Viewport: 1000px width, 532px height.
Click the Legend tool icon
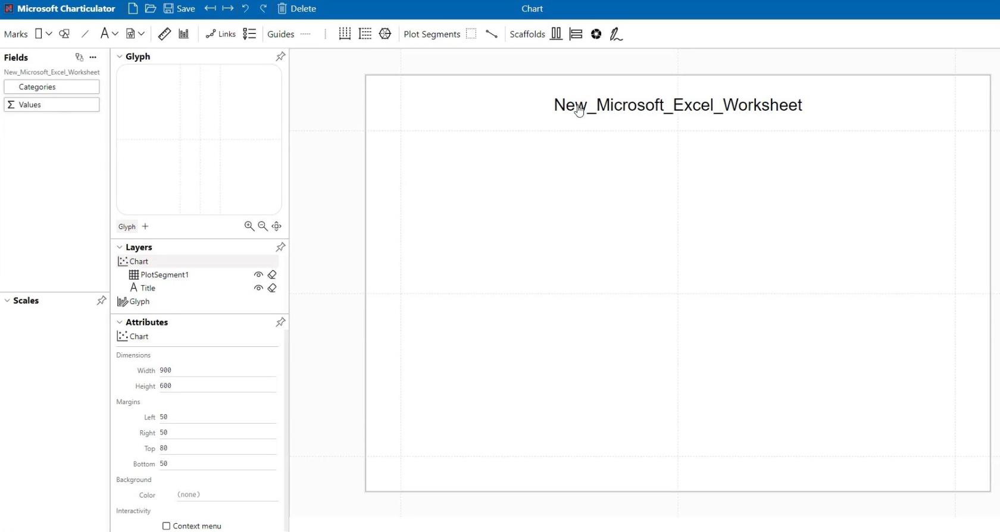click(249, 34)
